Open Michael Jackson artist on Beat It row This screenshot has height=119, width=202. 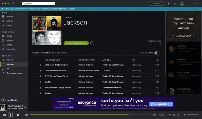[86, 82]
